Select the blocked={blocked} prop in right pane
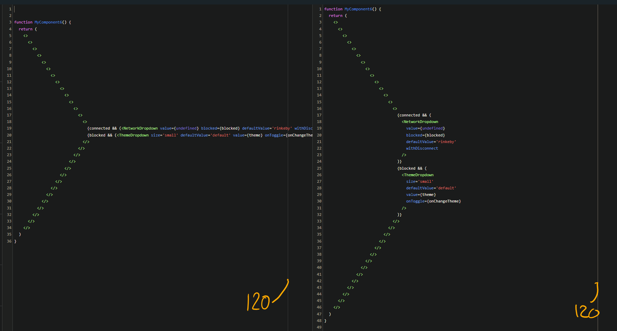This screenshot has width=617, height=331. pyautogui.click(x=425, y=135)
